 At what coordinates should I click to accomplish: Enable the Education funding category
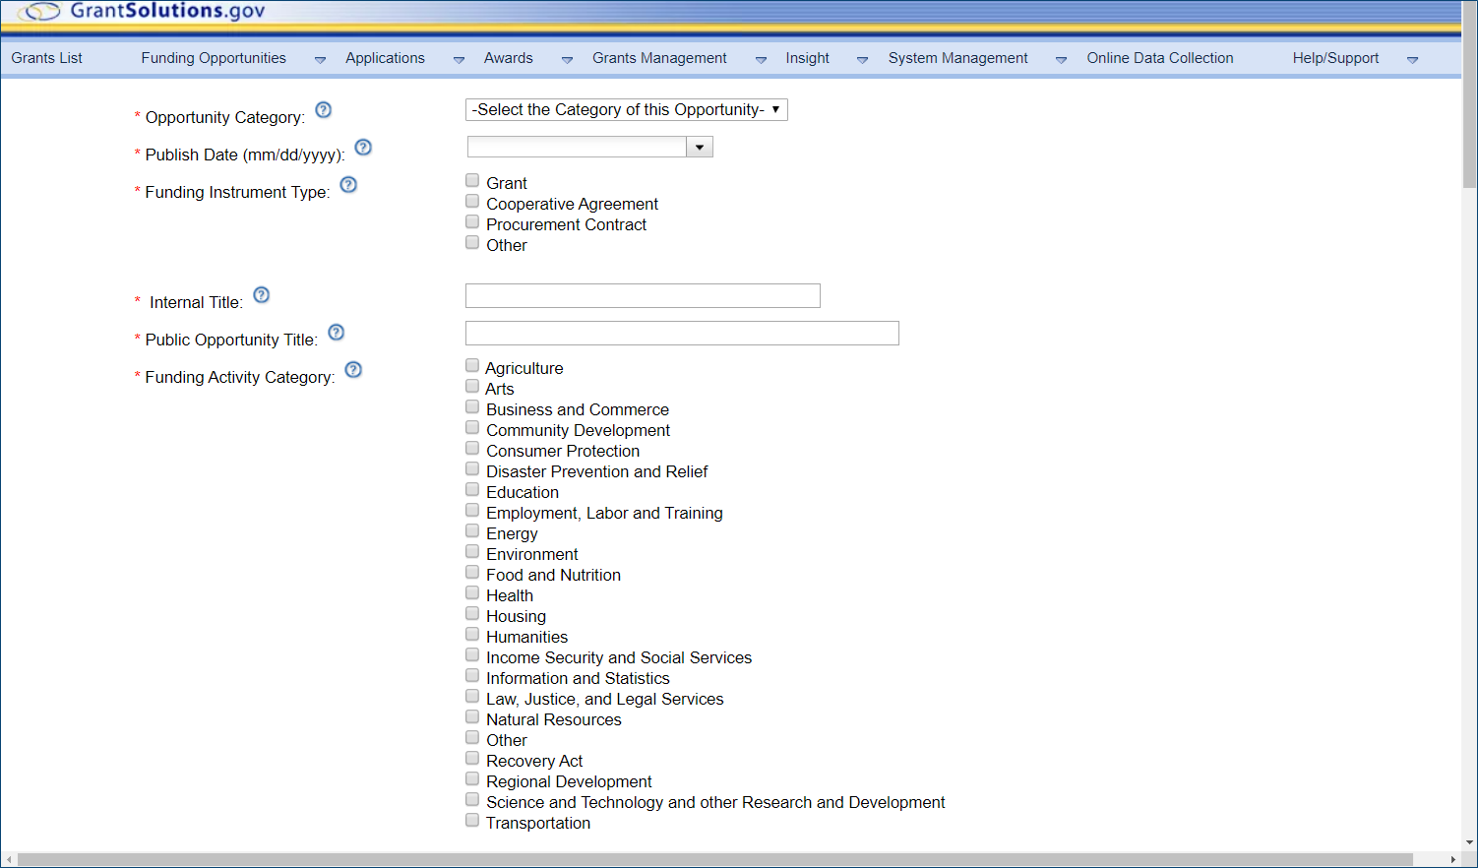coord(472,490)
